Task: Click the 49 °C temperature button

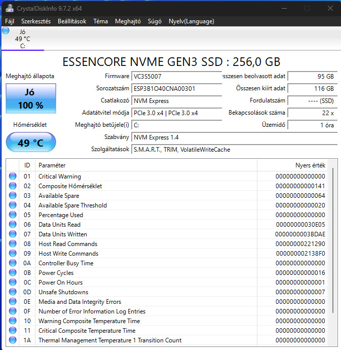Action: [31, 143]
